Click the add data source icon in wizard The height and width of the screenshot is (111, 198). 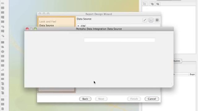click(151, 20)
